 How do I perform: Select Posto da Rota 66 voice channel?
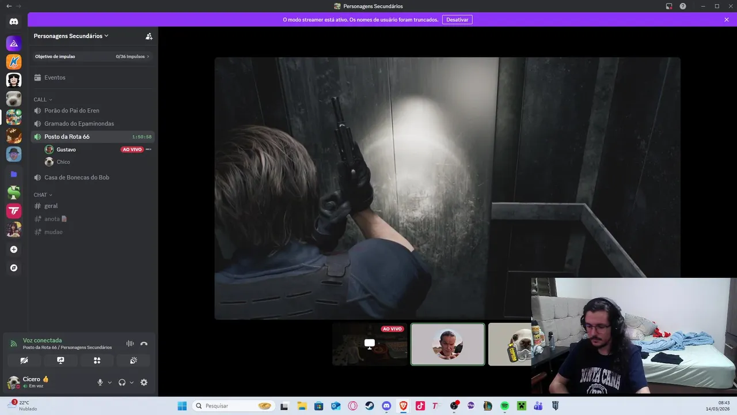click(93, 137)
